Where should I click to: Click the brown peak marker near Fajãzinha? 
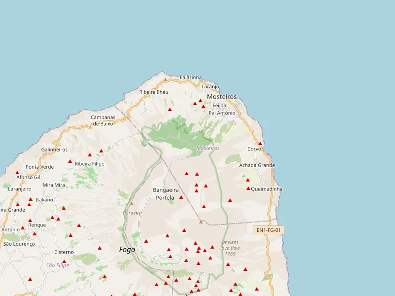(165, 79)
